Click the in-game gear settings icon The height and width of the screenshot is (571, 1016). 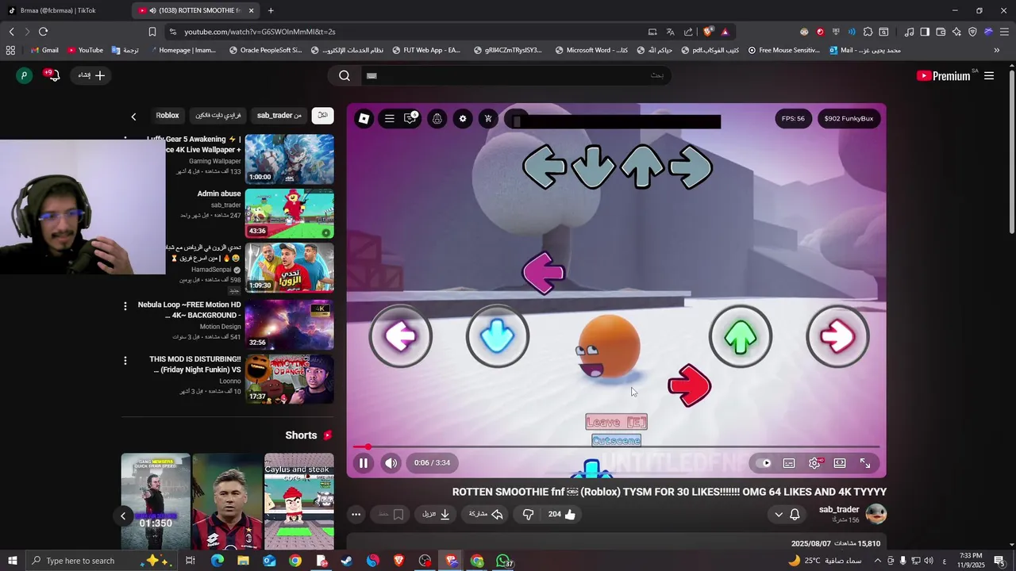point(463,119)
